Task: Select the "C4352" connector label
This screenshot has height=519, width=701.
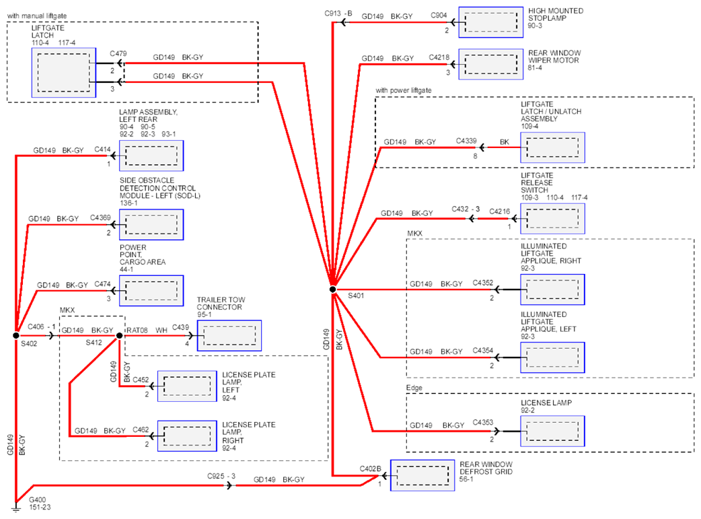Action: 483,283
